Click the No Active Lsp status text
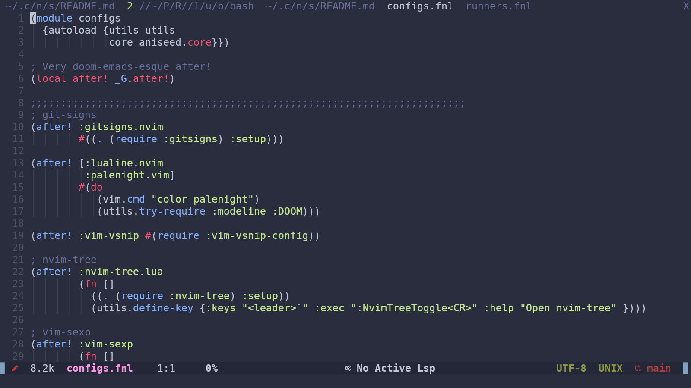691x388 pixels. click(x=396, y=368)
